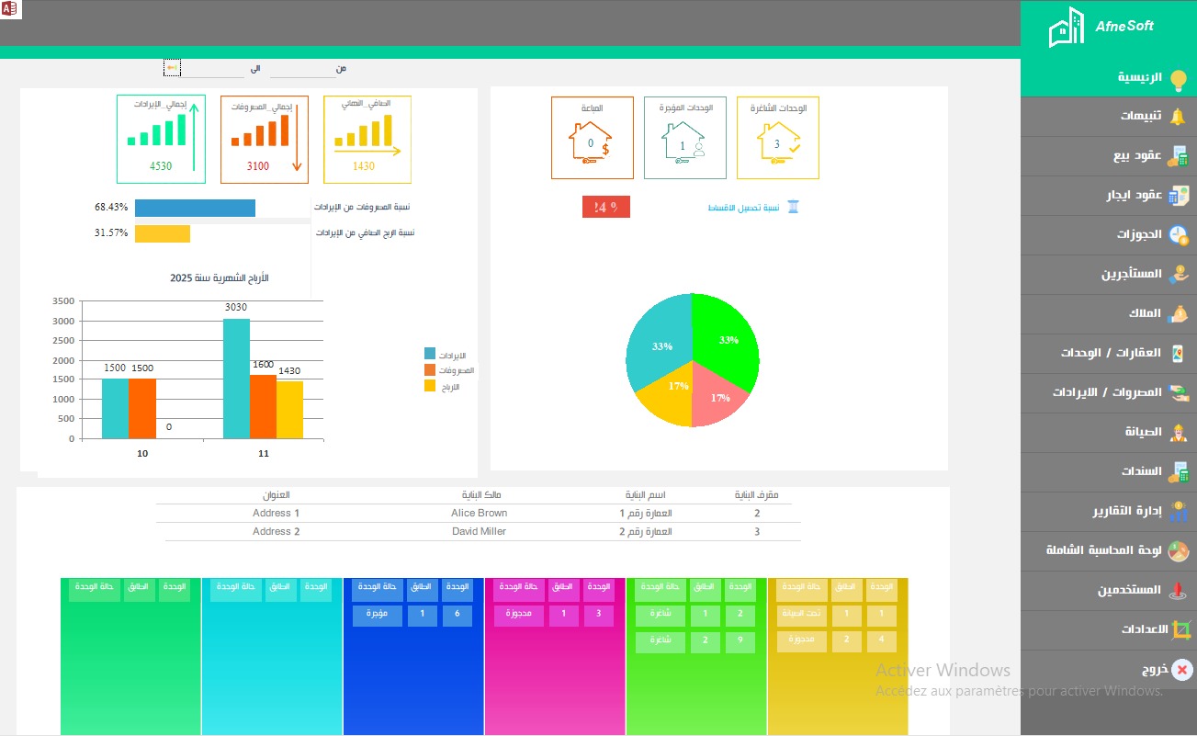Click the orange المصروفات legend swatch
Viewport: 1197px width, 736px height.
pos(430,369)
